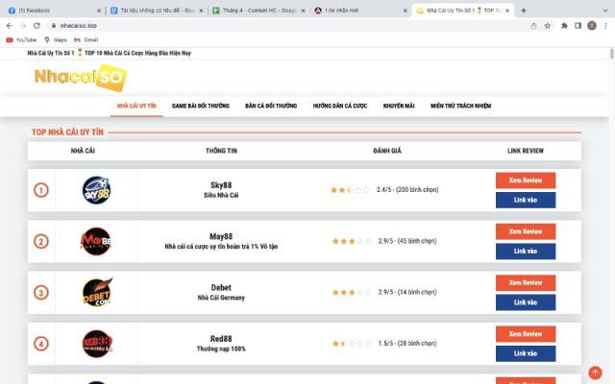615x384 pixels.
Task: Reload the page with refresh icon
Action: tap(37, 26)
